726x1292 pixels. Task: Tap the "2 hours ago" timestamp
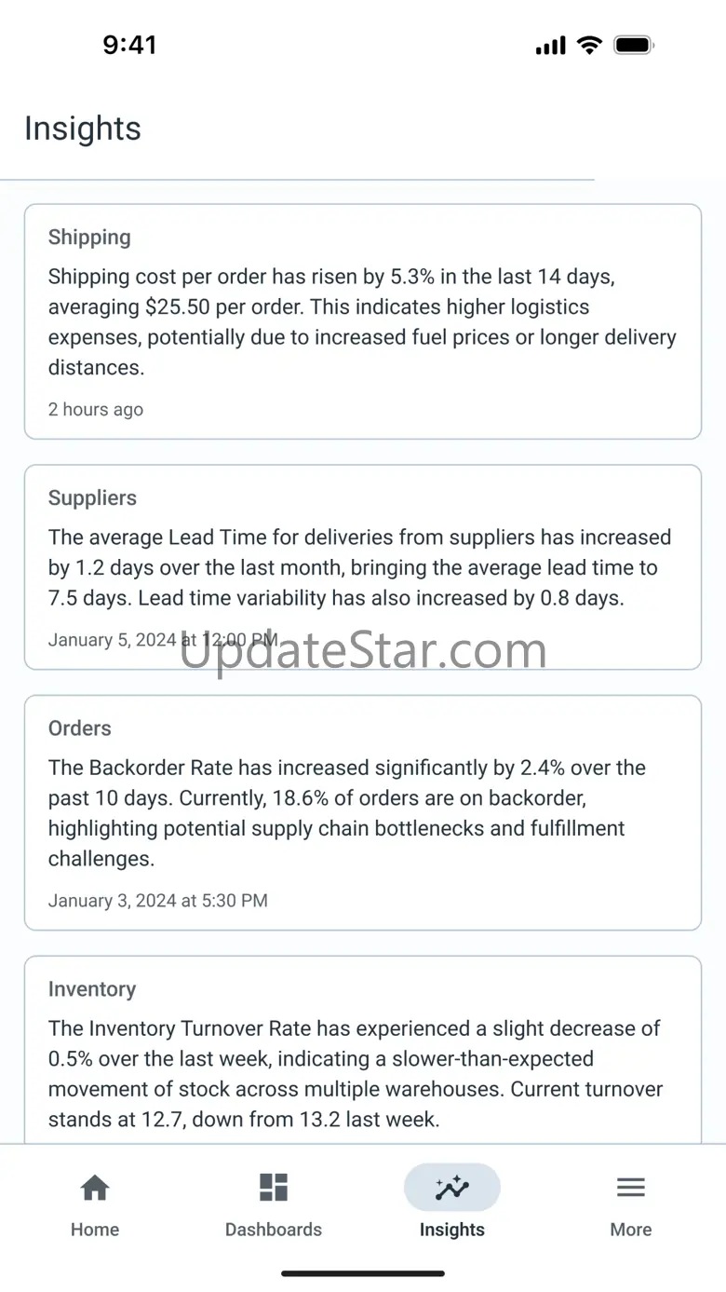pos(96,409)
